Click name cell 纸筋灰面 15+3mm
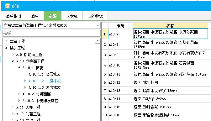The width and height of the screenshot is (211, 121). tap(171, 74)
